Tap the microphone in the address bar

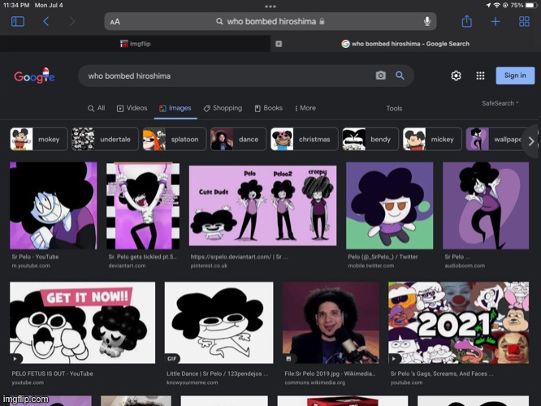426,21
